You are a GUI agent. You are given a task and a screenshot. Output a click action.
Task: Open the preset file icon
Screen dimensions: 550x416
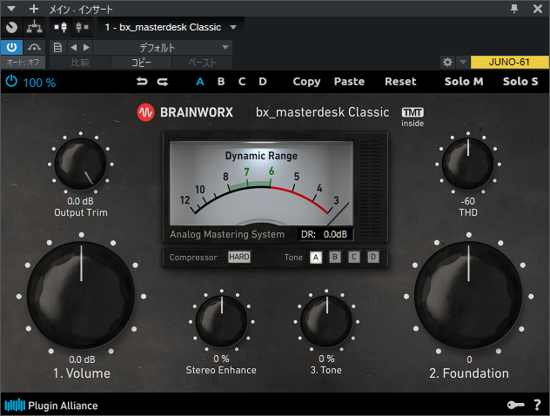click(x=58, y=47)
